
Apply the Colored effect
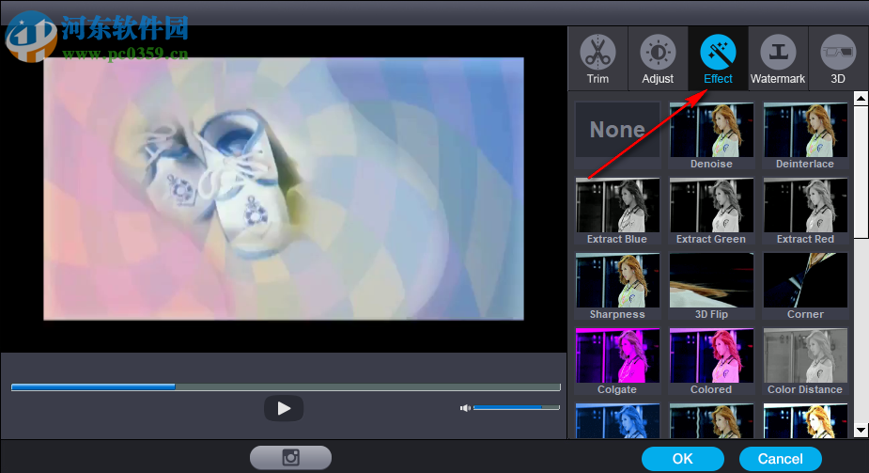point(711,361)
